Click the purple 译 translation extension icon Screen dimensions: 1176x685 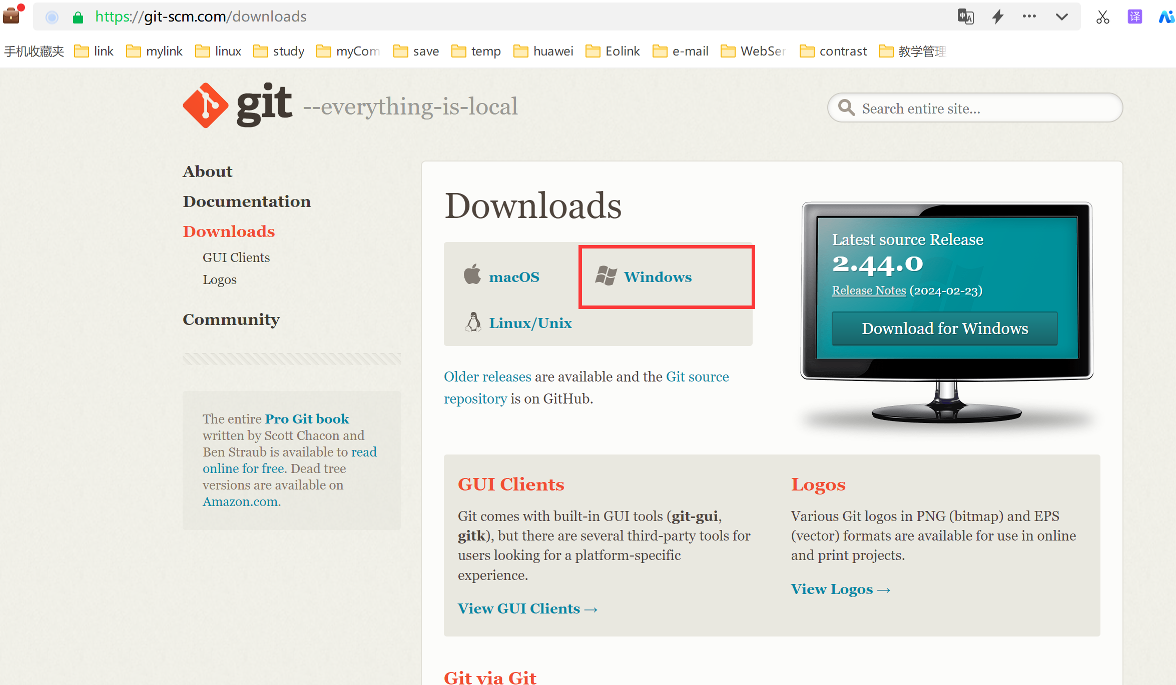pyautogui.click(x=1134, y=16)
